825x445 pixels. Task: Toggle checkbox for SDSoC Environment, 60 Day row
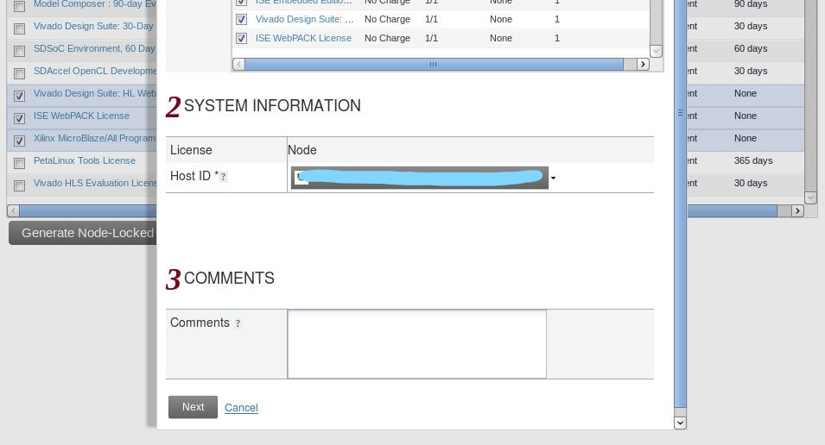pos(20,51)
